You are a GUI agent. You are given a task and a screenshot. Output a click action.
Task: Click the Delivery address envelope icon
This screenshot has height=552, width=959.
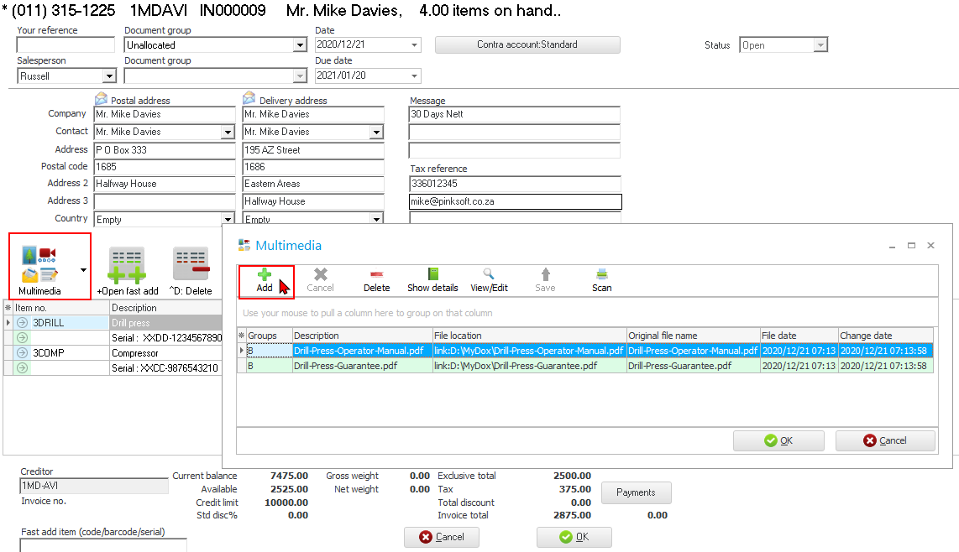click(x=249, y=99)
